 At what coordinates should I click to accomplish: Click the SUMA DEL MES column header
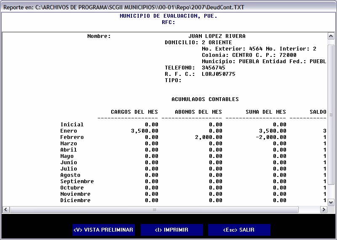tap(266, 112)
